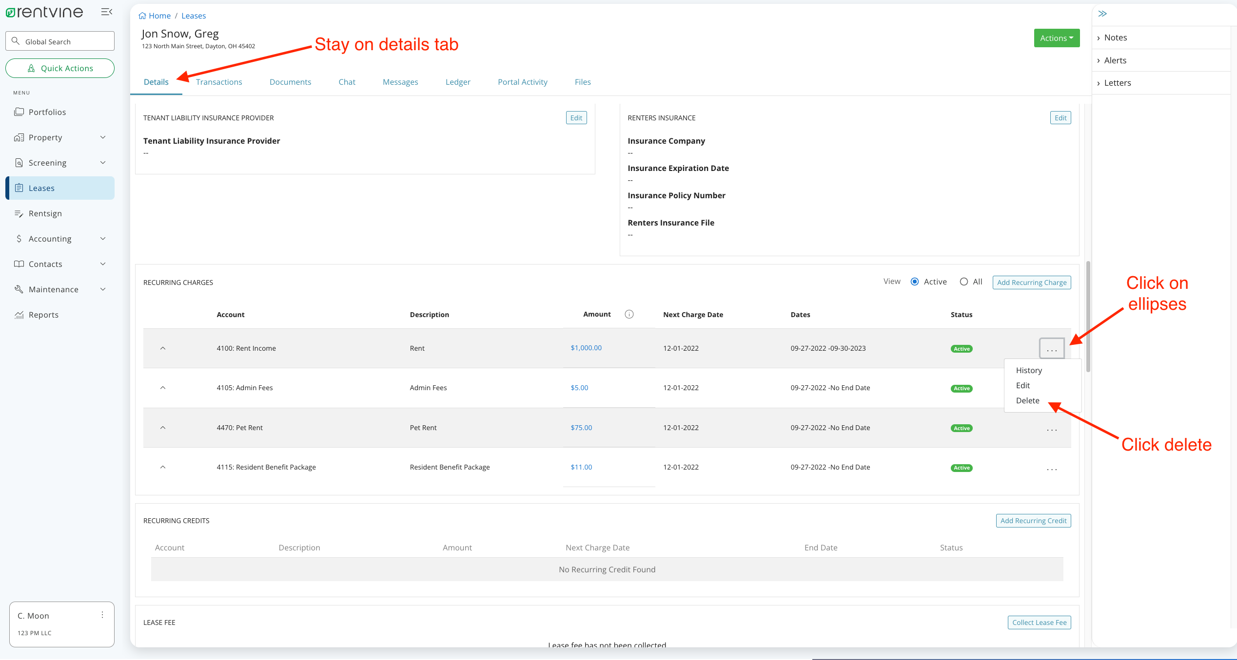
Task: Select Delete from the context menu
Action: (x=1027, y=400)
